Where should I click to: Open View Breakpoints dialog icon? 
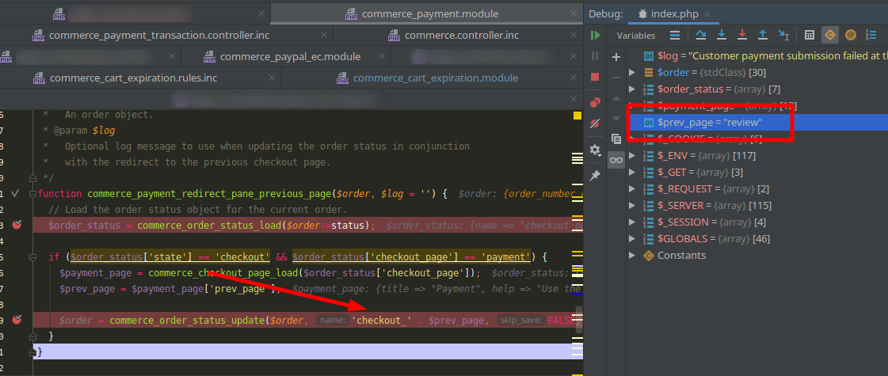pyautogui.click(x=595, y=102)
